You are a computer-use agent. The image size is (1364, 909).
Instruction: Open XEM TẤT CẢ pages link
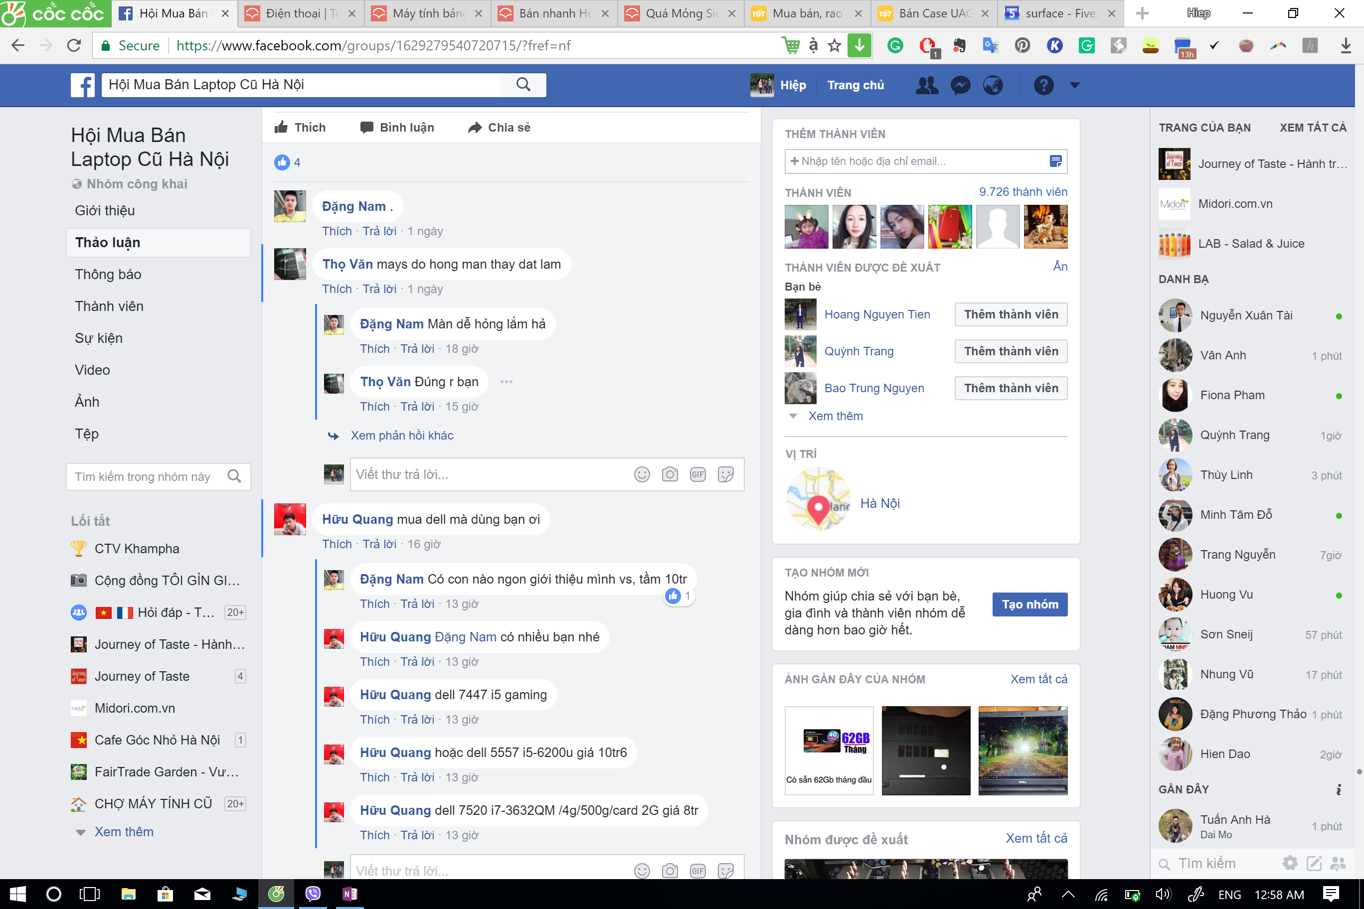click(1313, 128)
